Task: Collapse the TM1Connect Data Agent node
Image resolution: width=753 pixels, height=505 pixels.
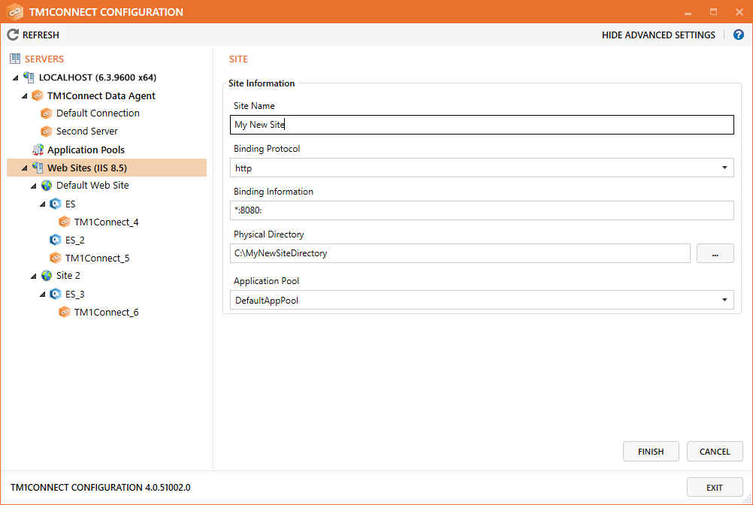Action: (25, 96)
